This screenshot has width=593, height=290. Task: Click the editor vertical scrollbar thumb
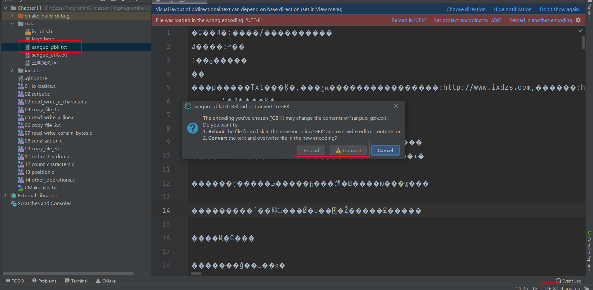(583, 42)
